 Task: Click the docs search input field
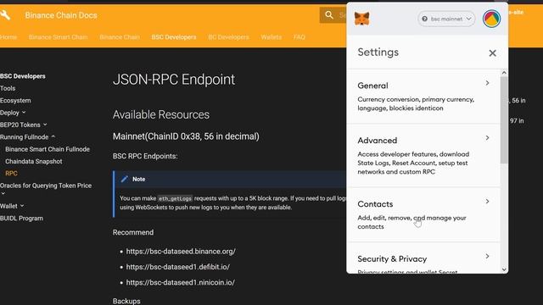(x=333, y=15)
